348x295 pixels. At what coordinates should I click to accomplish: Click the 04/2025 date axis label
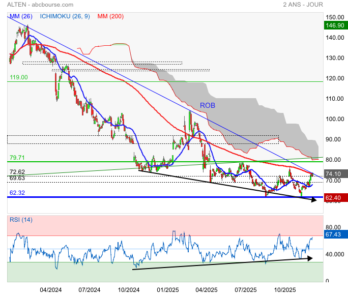207,290
